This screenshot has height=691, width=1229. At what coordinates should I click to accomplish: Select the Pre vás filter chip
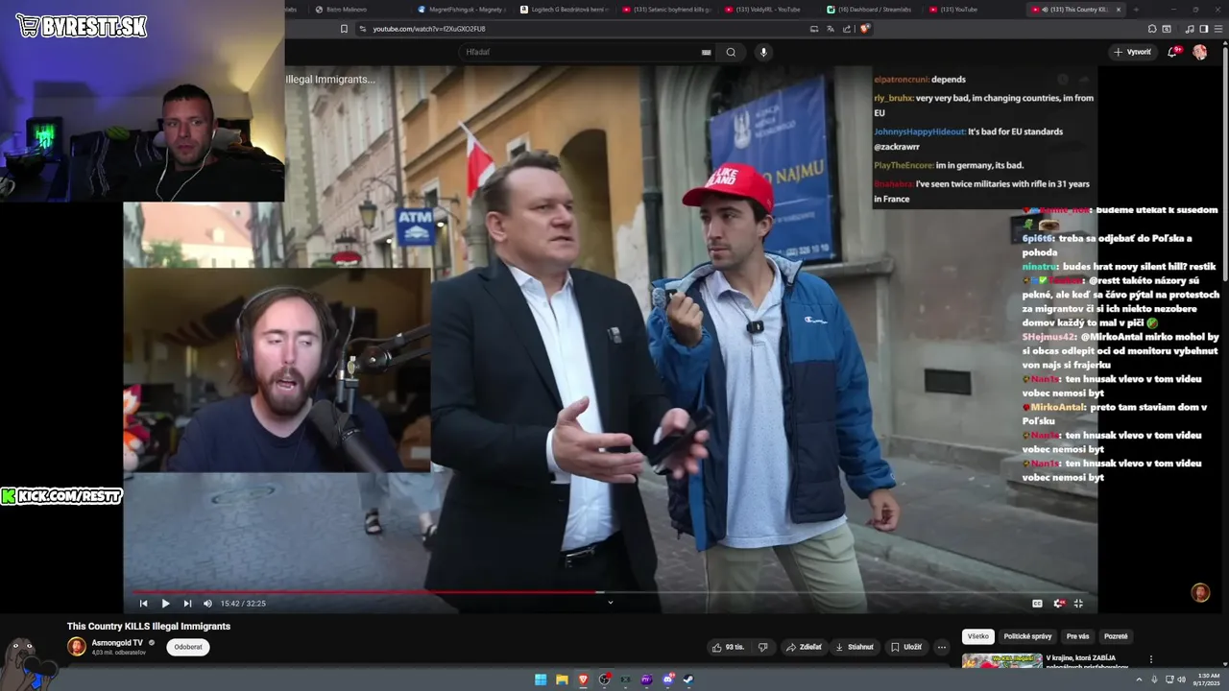[x=1077, y=636]
